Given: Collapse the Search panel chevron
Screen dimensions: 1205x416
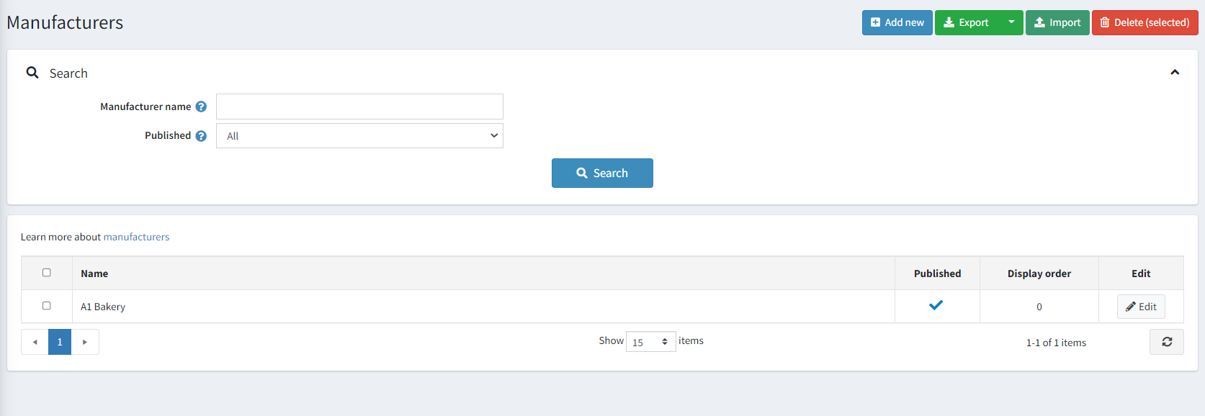Looking at the screenshot, I should (x=1175, y=72).
